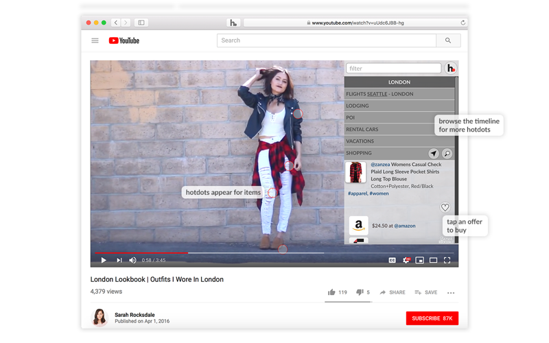Toggle closed captions CC
The width and height of the screenshot is (549, 343).
(392, 260)
